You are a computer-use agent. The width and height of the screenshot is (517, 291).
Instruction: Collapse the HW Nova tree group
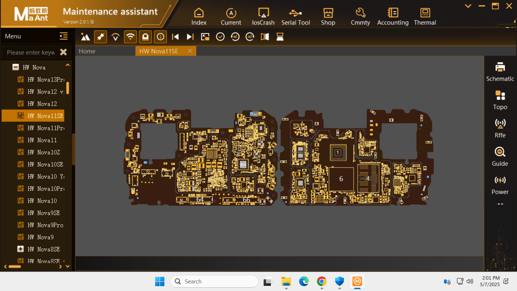pos(16,67)
